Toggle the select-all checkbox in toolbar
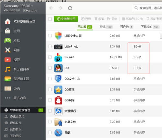 coord(50,19)
